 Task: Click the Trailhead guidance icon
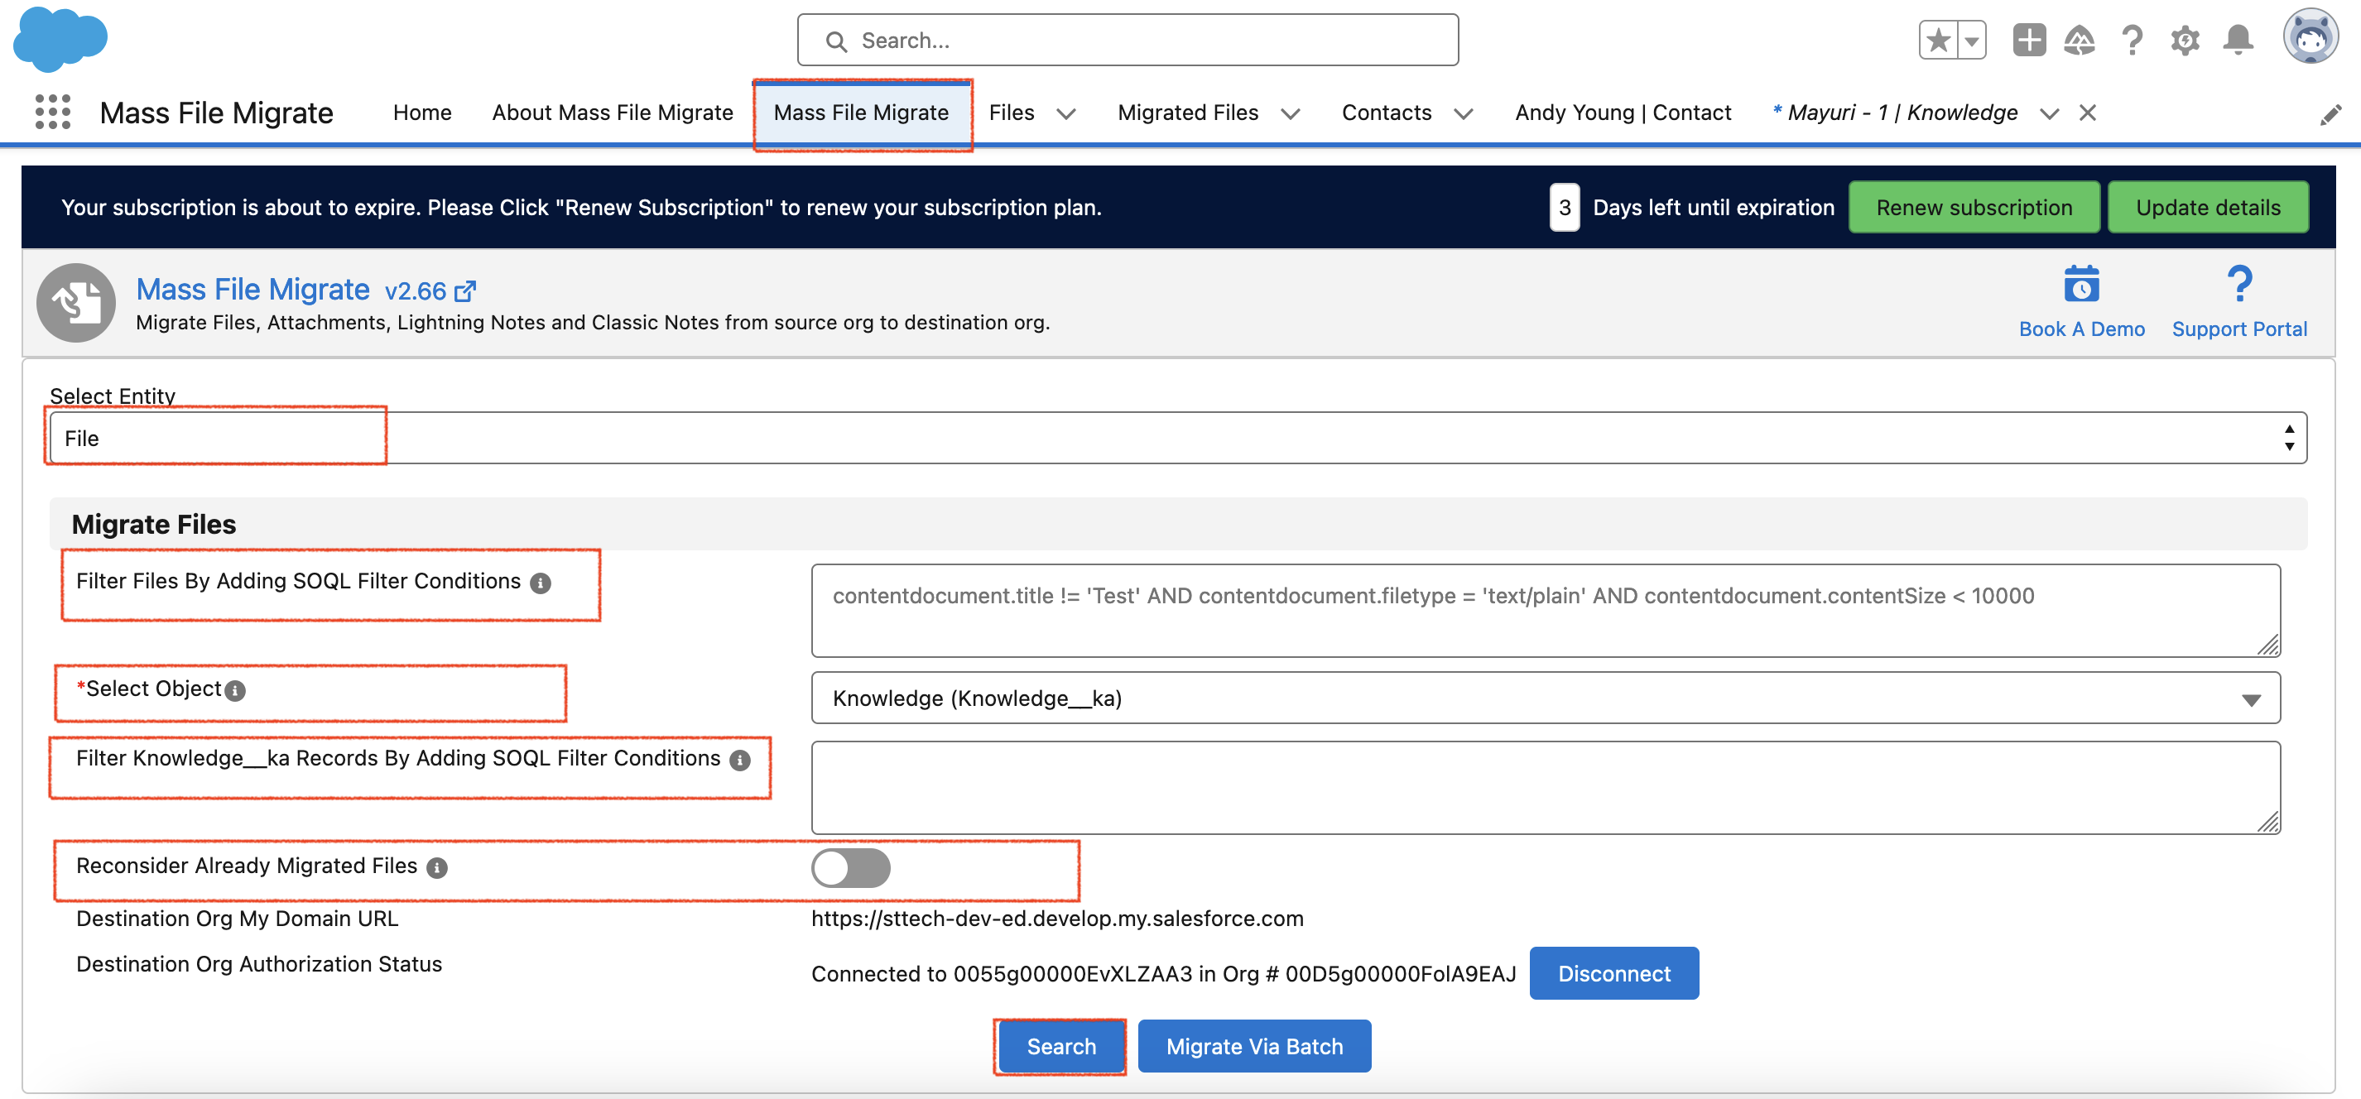(x=2080, y=41)
